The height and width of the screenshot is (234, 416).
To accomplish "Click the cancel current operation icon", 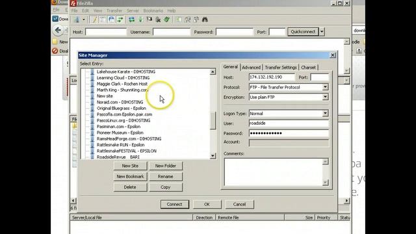I will [x=149, y=19].
